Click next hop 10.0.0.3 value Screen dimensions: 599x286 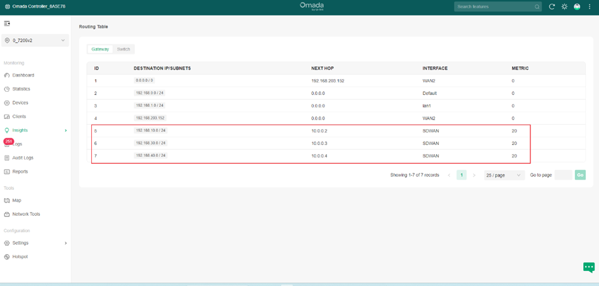tap(319, 144)
